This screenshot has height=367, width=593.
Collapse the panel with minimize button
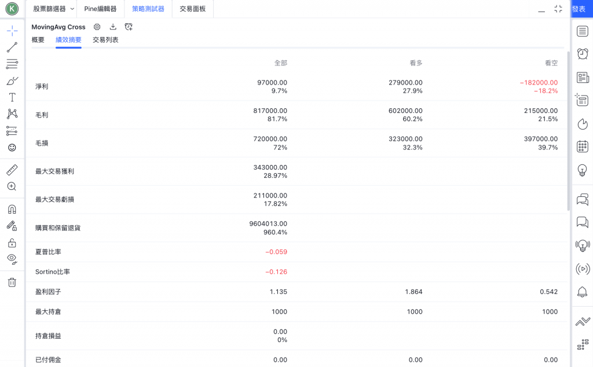pyautogui.click(x=541, y=9)
